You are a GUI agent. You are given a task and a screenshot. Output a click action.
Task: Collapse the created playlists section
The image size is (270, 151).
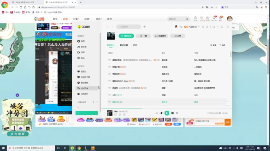(x=97, y=102)
